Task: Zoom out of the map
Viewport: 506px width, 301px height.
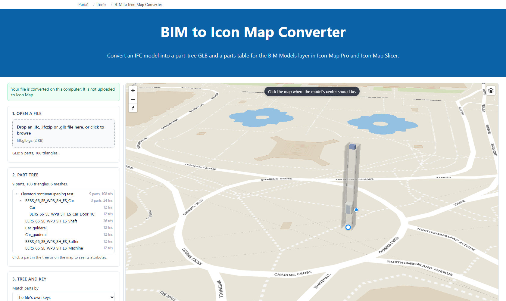Action: [133, 99]
